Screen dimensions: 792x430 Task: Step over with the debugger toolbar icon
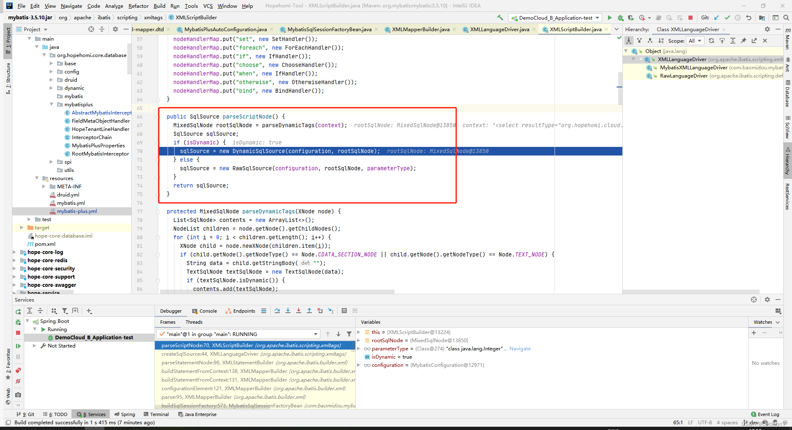pyautogui.click(x=277, y=311)
